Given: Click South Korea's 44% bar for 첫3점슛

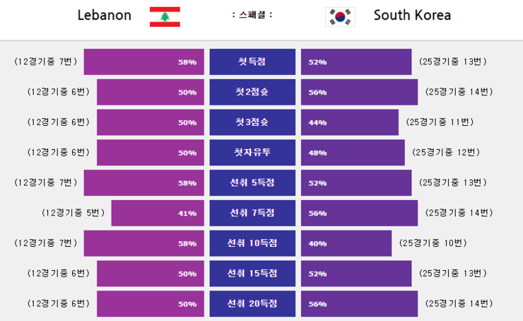Looking at the screenshot, I should pyautogui.click(x=350, y=122).
